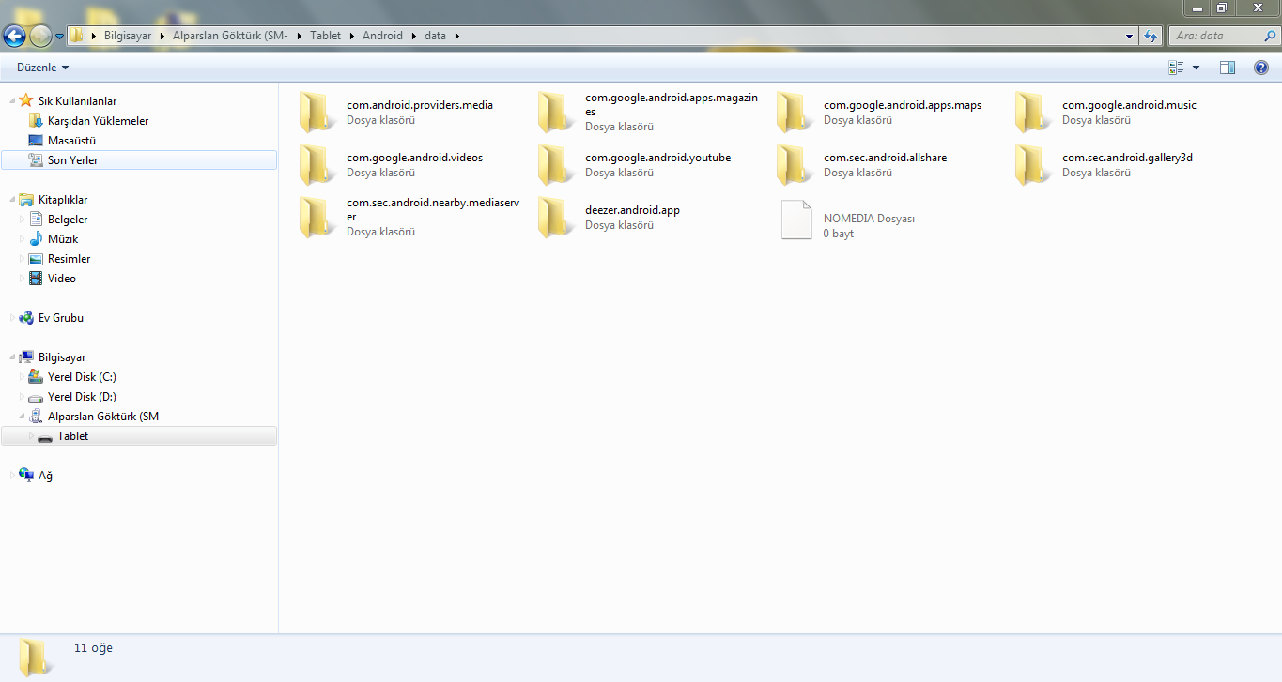Select the com.google.android.videos folder icon
The width and height of the screenshot is (1282, 682).
(x=318, y=165)
